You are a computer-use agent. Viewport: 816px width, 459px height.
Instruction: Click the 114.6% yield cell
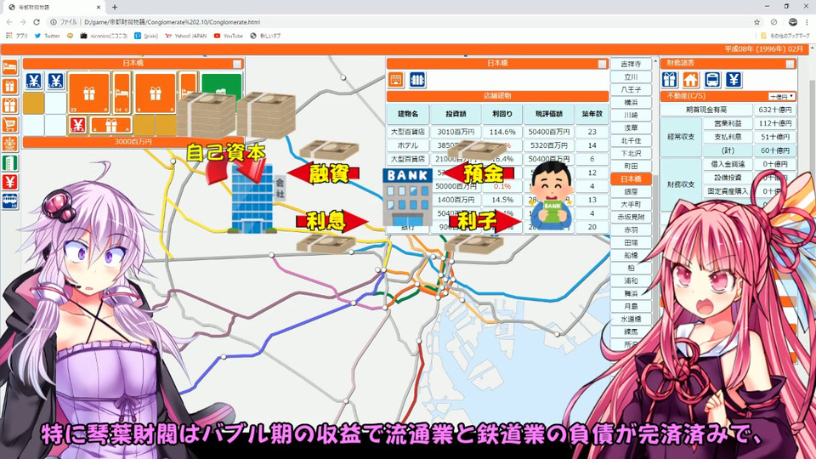(502, 132)
